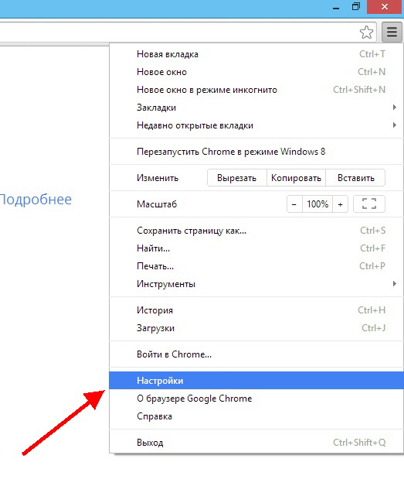Open История from the menu

[x=256, y=310]
